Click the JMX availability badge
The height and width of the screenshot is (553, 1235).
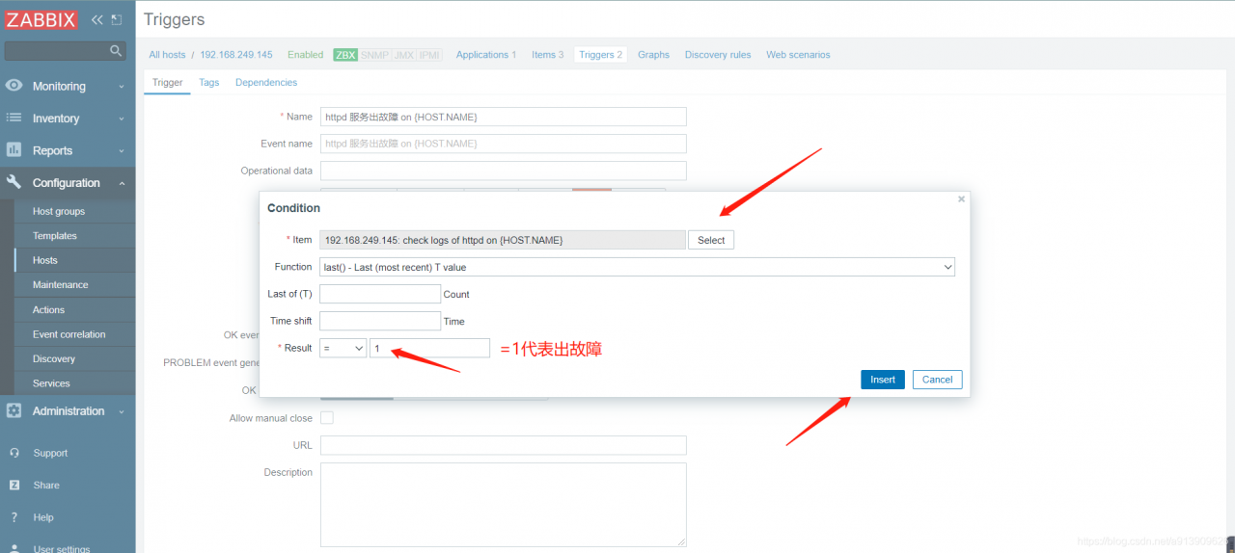403,55
